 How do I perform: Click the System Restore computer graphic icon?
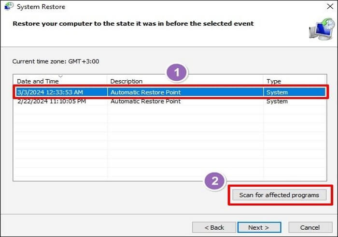click(x=322, y=29)
